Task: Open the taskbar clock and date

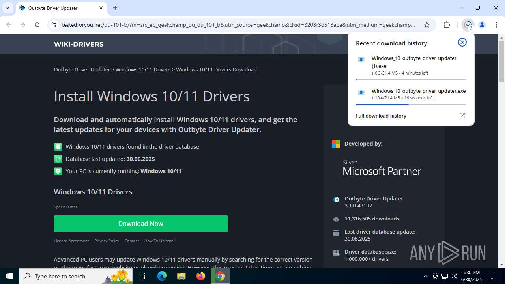Action: pos(471,276)
